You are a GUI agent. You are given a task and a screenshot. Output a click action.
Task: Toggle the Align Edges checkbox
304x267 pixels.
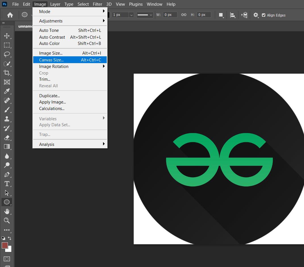pyautogui.click(x=263, y=15)
